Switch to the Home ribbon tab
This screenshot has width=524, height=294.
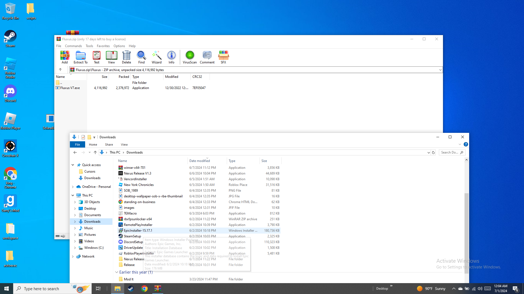click(93, 145)
